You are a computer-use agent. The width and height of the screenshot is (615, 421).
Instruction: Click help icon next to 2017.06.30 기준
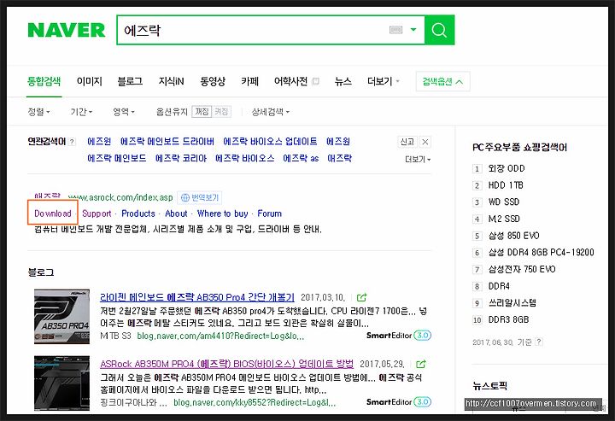click(x=539, y=342)
